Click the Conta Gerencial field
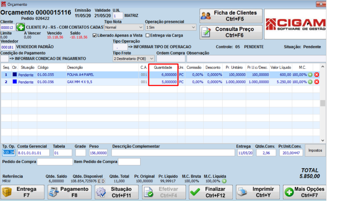 [x=33, y=153]
